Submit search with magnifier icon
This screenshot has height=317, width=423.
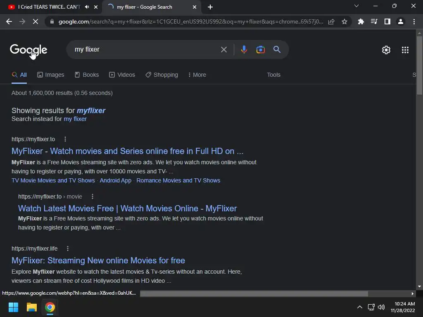click(x=277, y=50)
